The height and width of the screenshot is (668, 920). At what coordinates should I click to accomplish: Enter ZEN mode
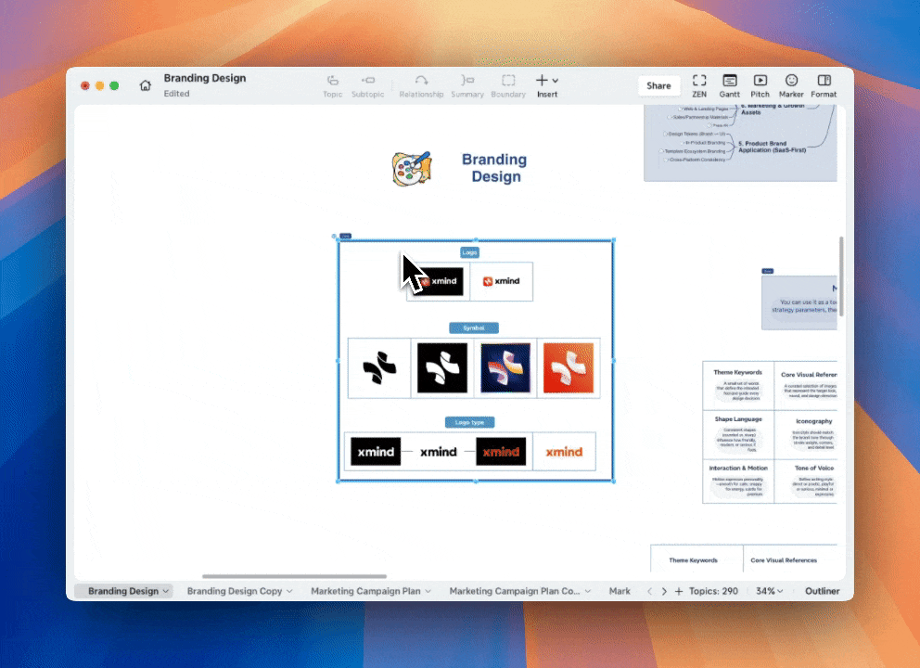(698, 85)
